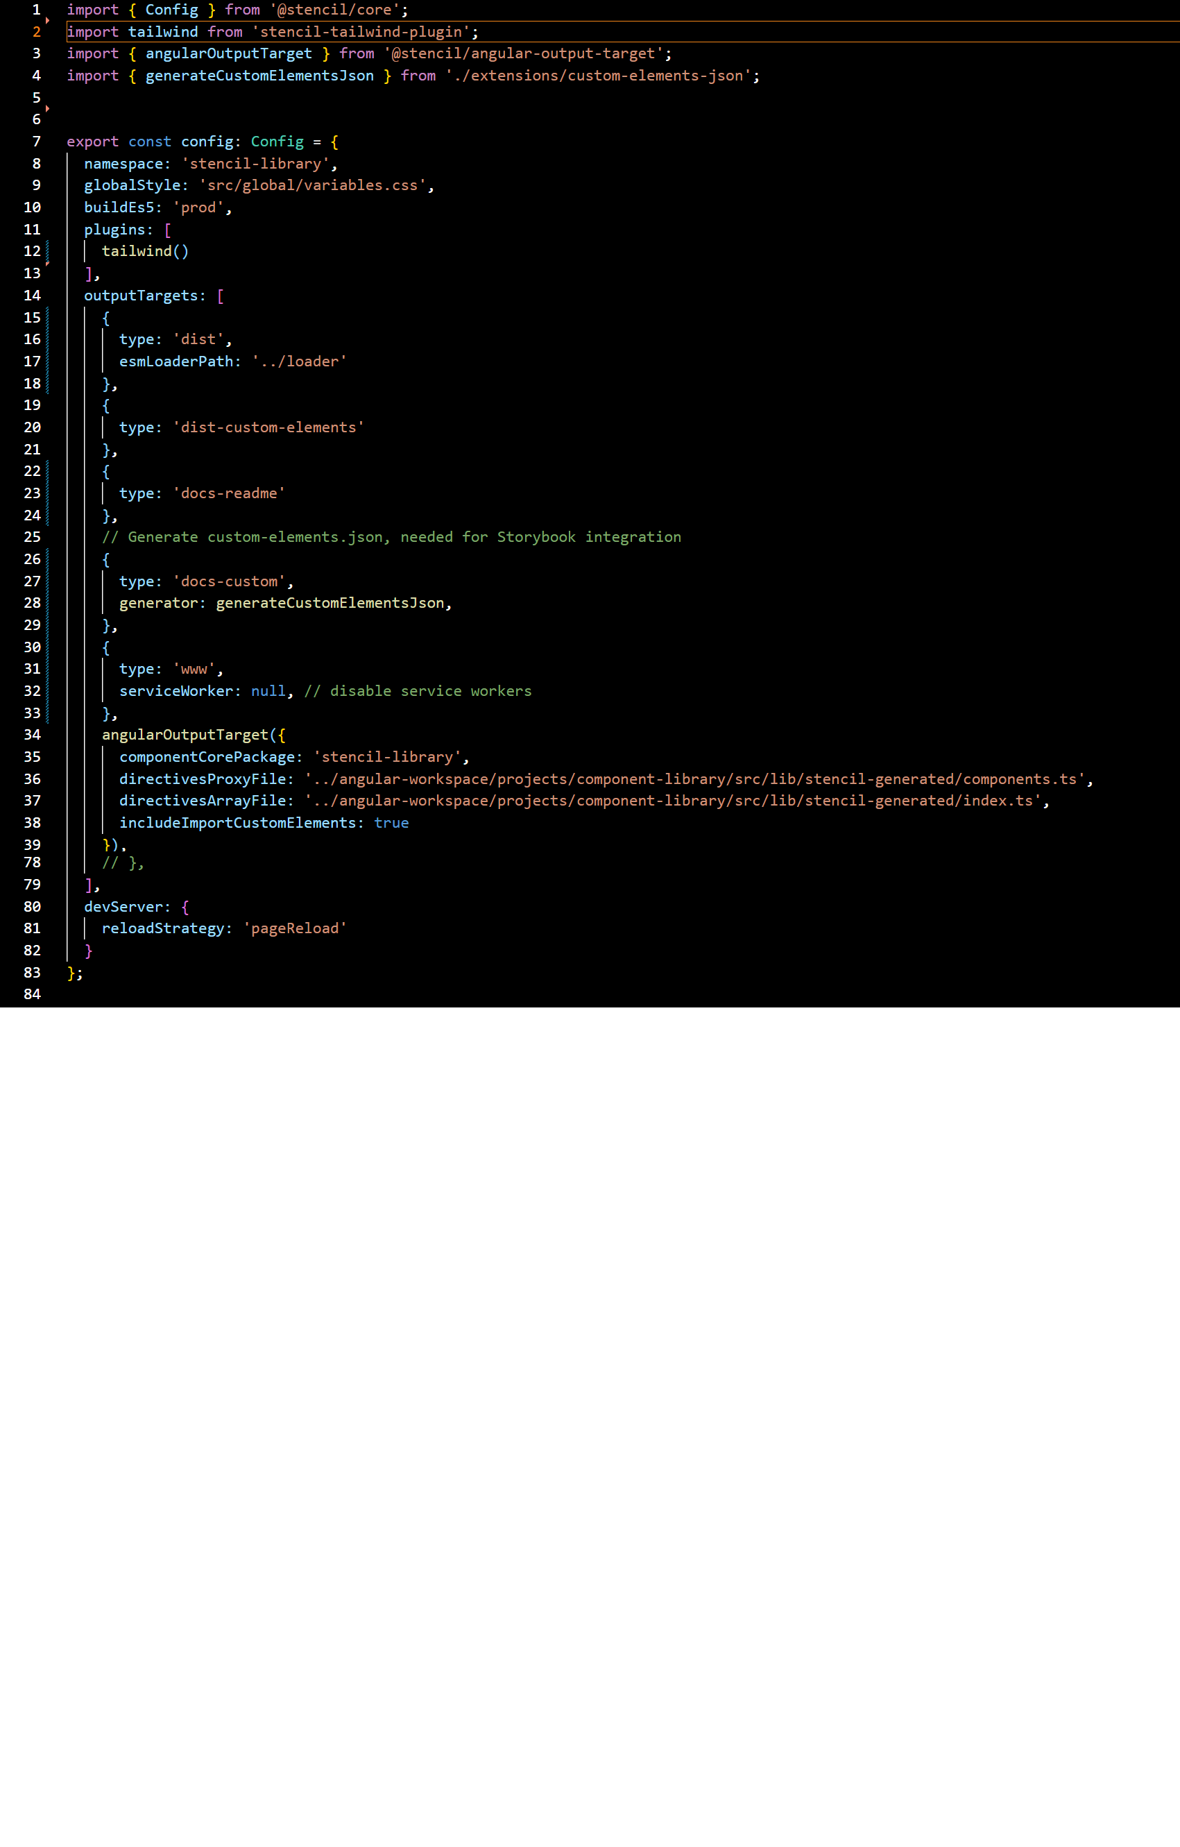The image size is (1180, 1847).
Task: Click generateCustomElementsJson in the line 4 import
Action: (260, 76)
